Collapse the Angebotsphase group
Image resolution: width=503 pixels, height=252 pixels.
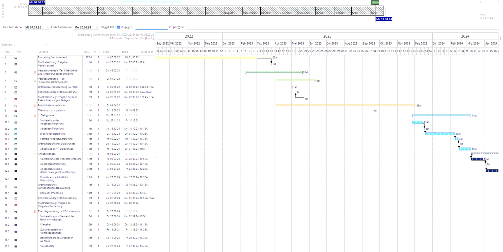click(35, 154)
